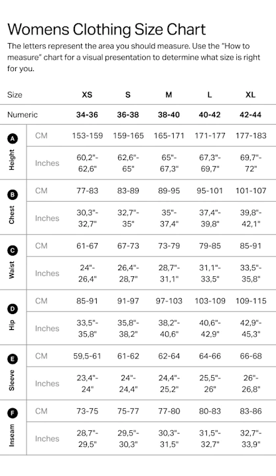276x476 pixels.
Task: Click the circled F Inseam icon
Action: pos(13,413)
